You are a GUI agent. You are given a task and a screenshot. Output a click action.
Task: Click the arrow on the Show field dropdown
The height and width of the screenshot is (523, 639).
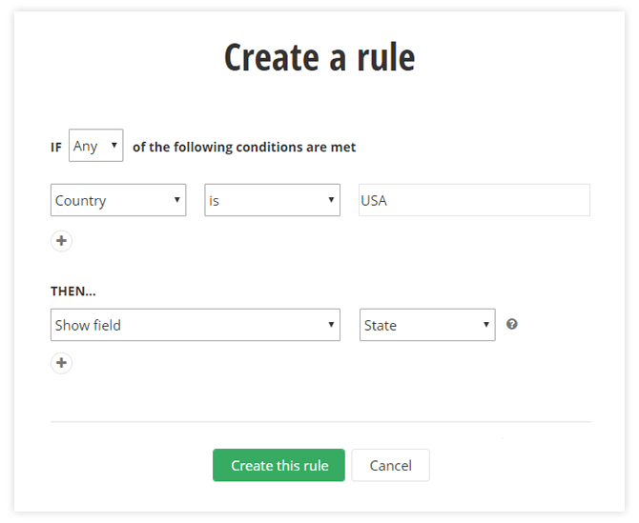pos(331,325)
